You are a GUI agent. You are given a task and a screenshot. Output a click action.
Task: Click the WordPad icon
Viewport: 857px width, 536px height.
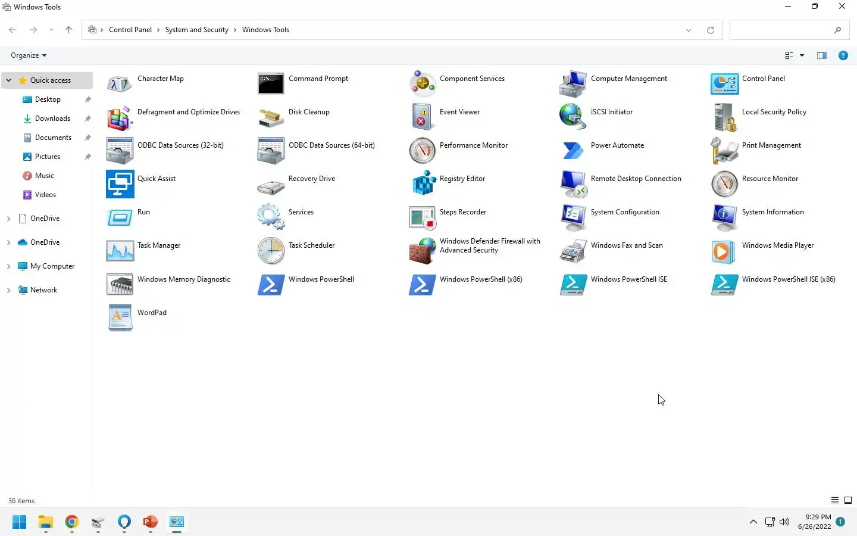coord(120,318)
